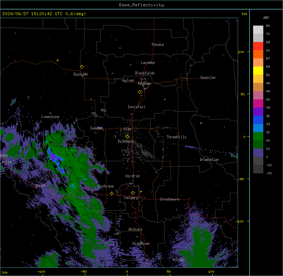Click the Lacombe city label
Image resolution: width=283 pixels, height=276 pixels.
[148, 63]
